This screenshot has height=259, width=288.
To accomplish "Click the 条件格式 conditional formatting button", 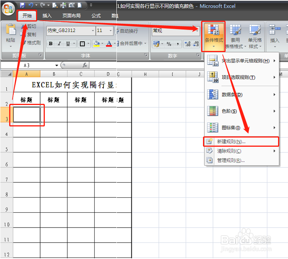I will pos(214,36).
